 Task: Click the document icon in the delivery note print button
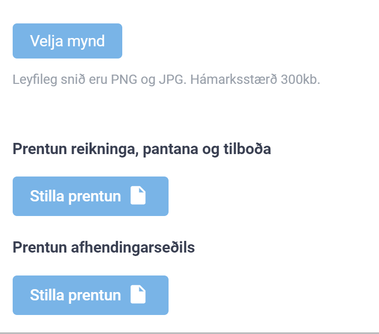point(138,295)
